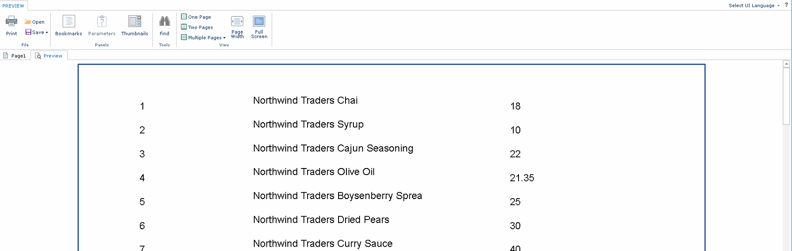Switch to One Page view
This screenshot has width=792, height=251.
pos(196,17)
